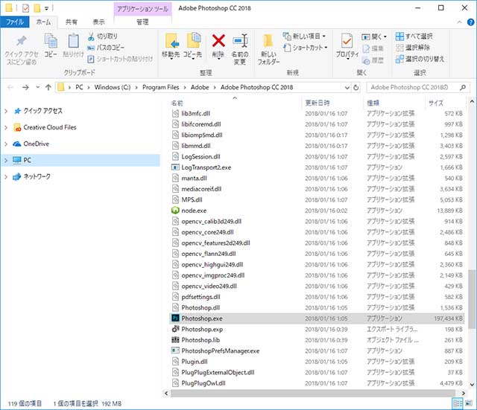Click Windows (C:) in breadcrumb
Screen dimensions: 477x410
point(113,88)
